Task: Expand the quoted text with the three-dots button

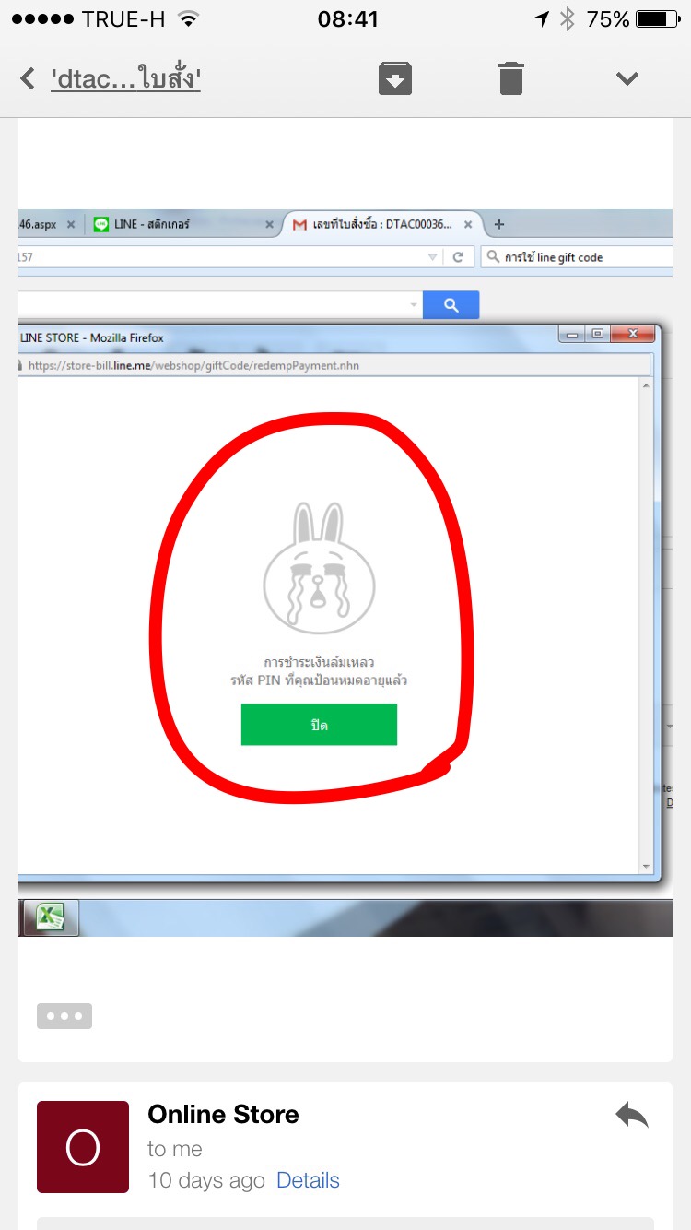Action: (64, 1015)
